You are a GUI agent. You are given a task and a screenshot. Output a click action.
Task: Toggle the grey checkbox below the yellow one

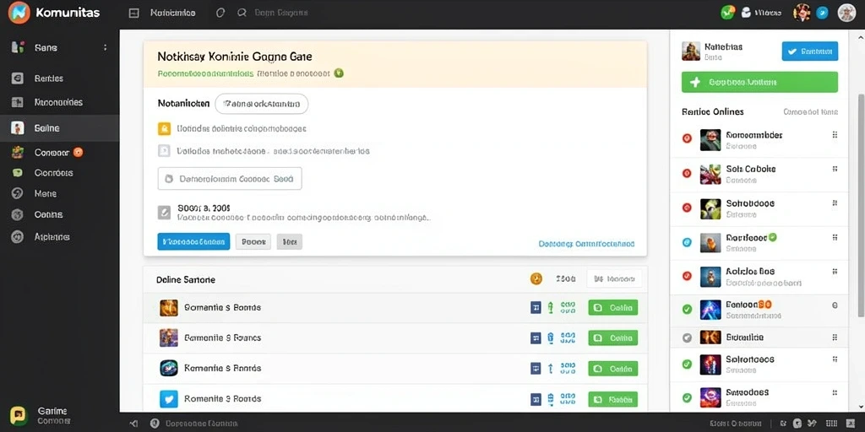point(164,150)
